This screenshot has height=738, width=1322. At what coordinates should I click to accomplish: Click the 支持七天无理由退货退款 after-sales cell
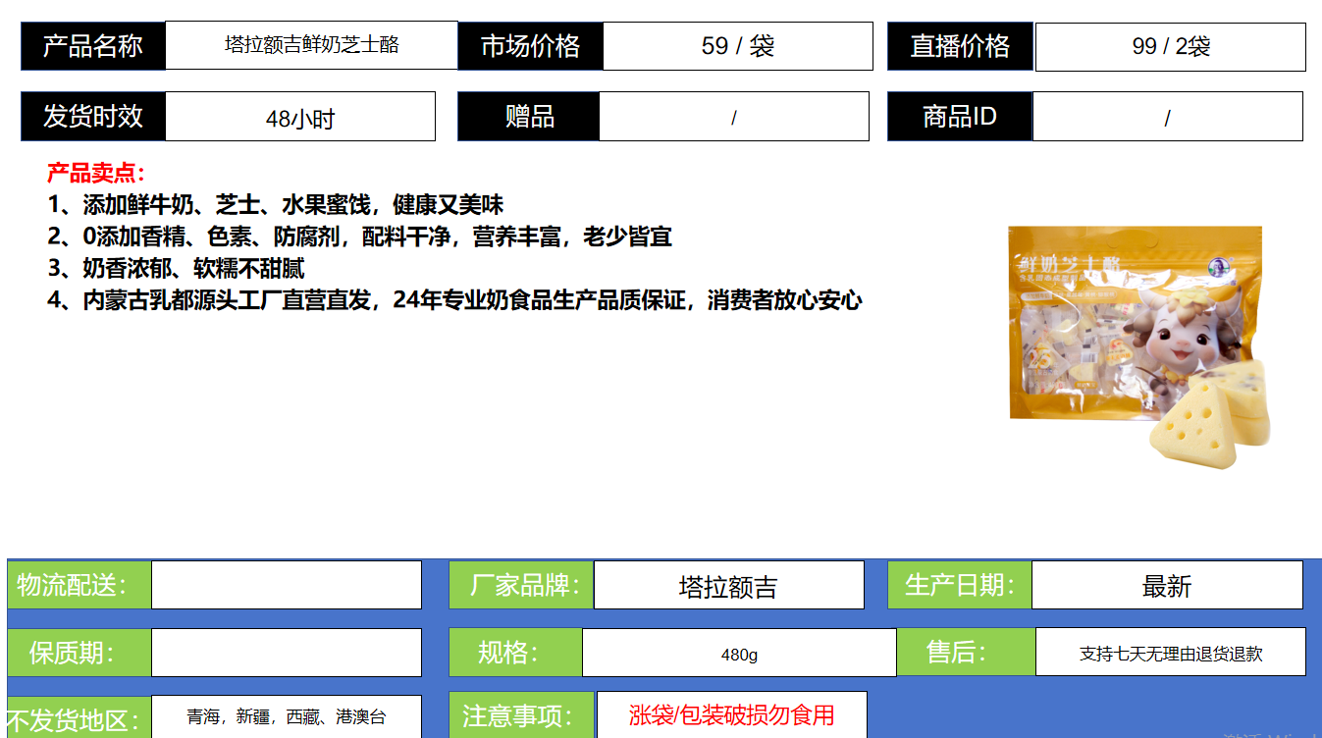[x=1170, y=653]
